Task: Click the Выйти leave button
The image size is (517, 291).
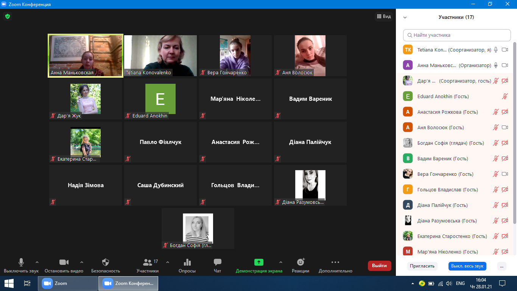Action: pos(380,266)
